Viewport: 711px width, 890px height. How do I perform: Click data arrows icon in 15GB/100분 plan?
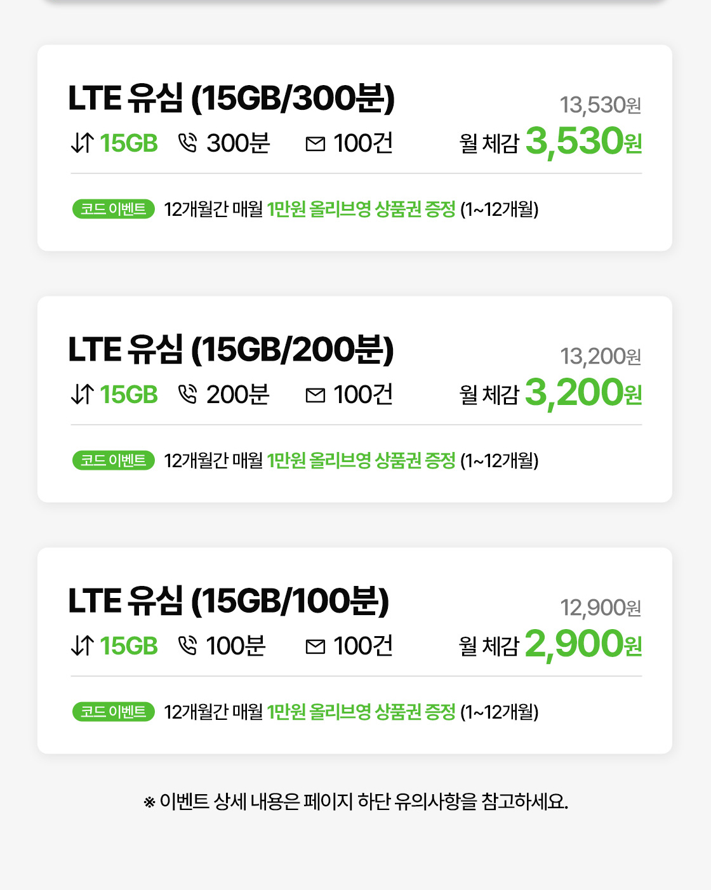pyautogui.click(x=83, y=646)
